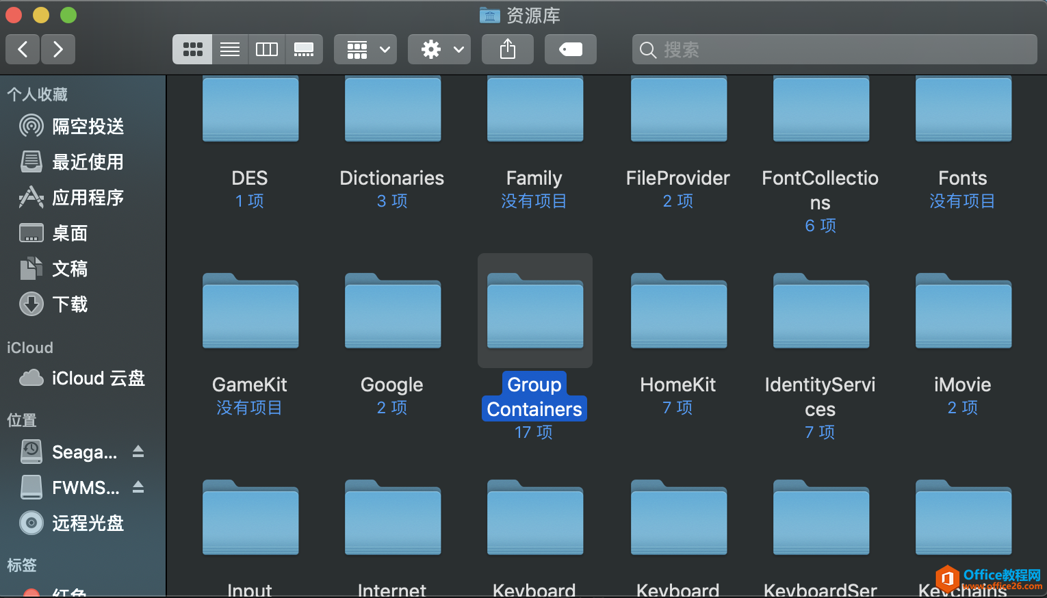Image resolution: width=1047 pixels, height=598 pixels.
Task: Open the gear action menu
Action: coord(439,49)
